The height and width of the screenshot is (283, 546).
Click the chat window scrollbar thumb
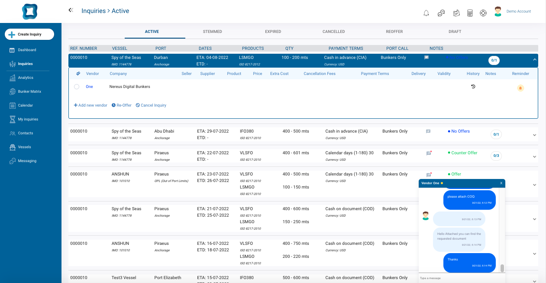point(502,268)
